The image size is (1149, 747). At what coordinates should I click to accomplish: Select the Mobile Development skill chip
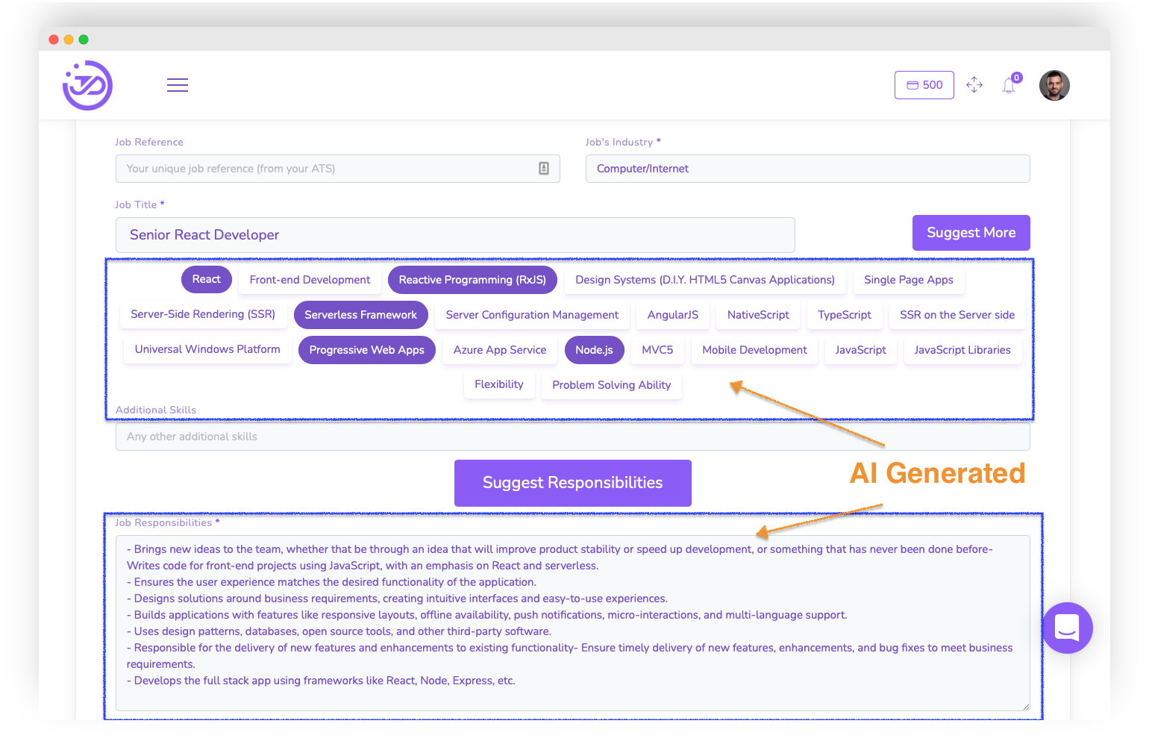[754, 349]
